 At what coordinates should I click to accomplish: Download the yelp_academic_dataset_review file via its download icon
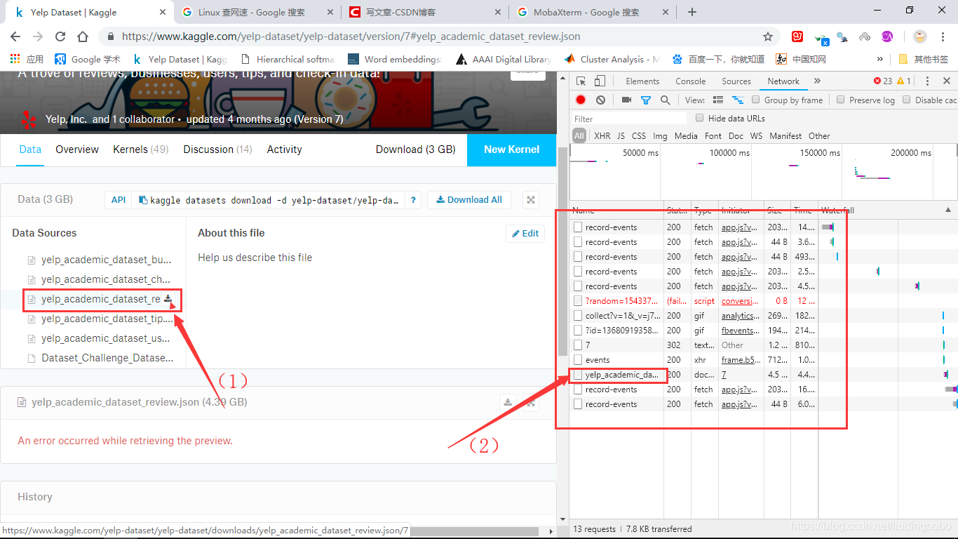coord(168,299)
